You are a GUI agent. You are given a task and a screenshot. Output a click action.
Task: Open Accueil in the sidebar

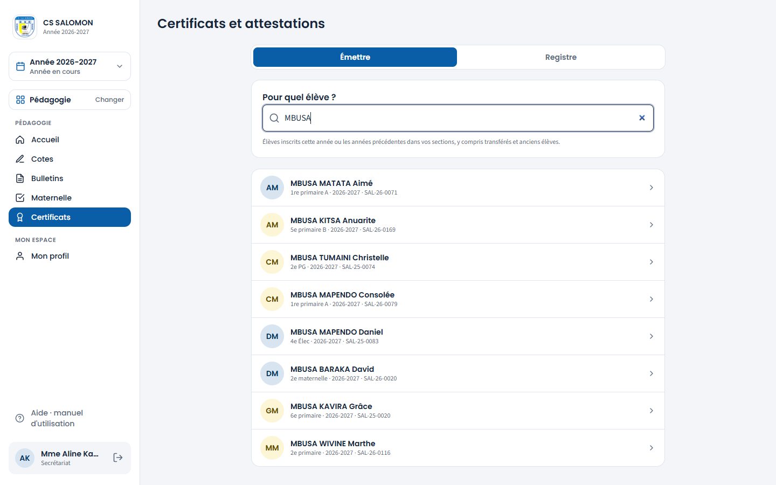[x=70, y=140]
